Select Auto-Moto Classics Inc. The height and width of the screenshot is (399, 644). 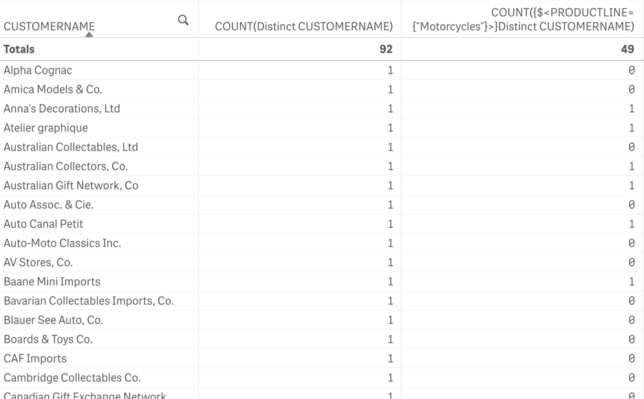coord(61,243)
